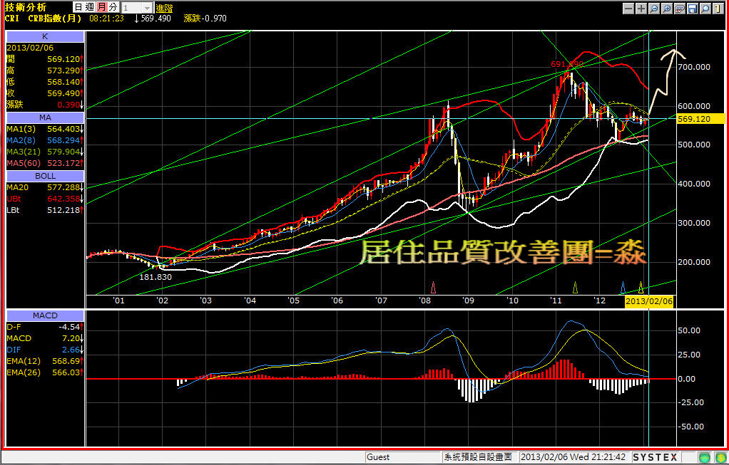Click the MA indicator panel header
Screen dimensions: 729x465
coord(44,117)
